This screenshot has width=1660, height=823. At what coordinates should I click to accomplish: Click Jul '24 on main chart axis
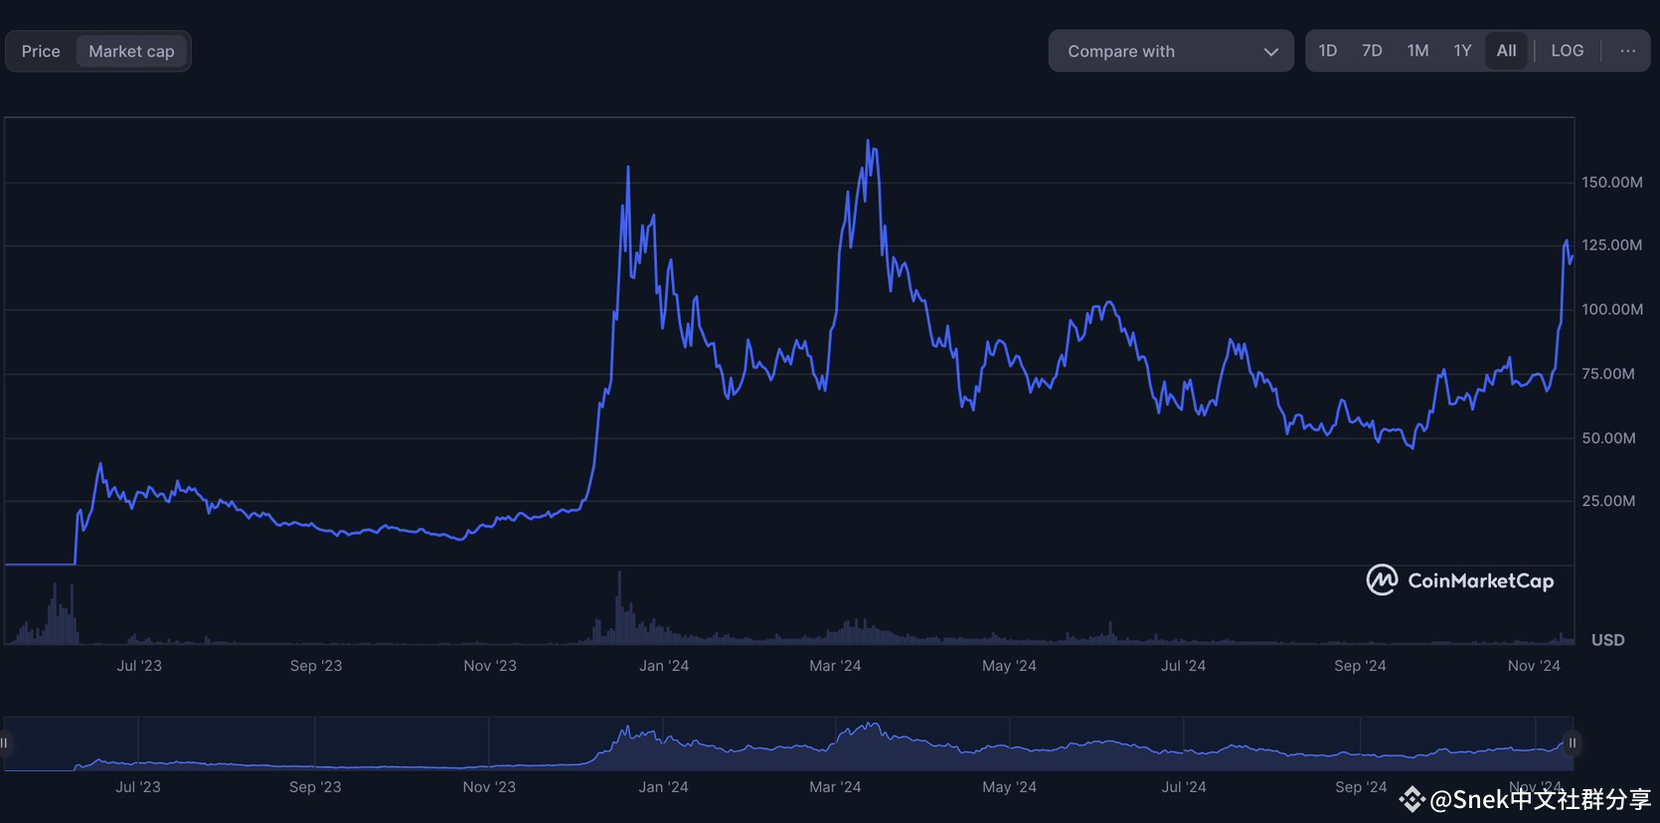tap(1183, 666)
